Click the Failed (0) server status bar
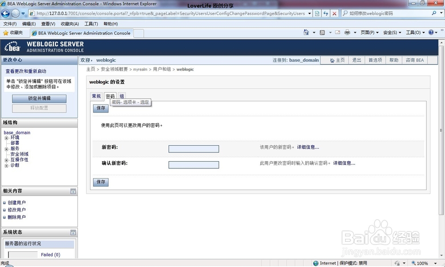 click(x=39, y=255)
